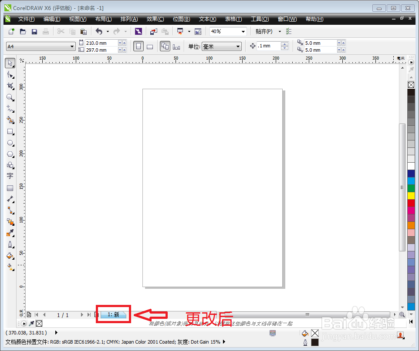The width and height of the screenshot is (419, 351).
Task: Select the no-color X swatch in palette
Action: click(x=411, y=85)
